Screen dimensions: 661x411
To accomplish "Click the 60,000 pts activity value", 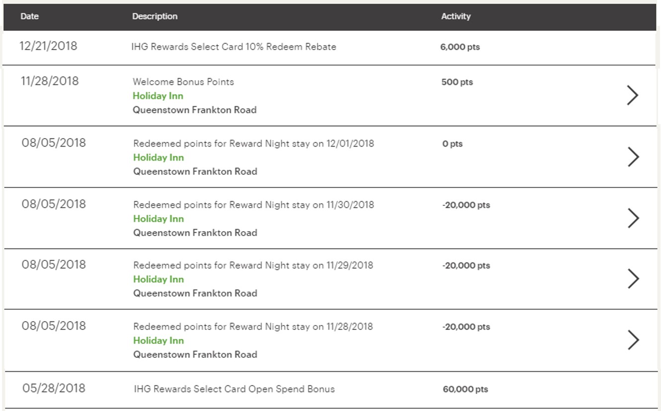I will point(465,390).
